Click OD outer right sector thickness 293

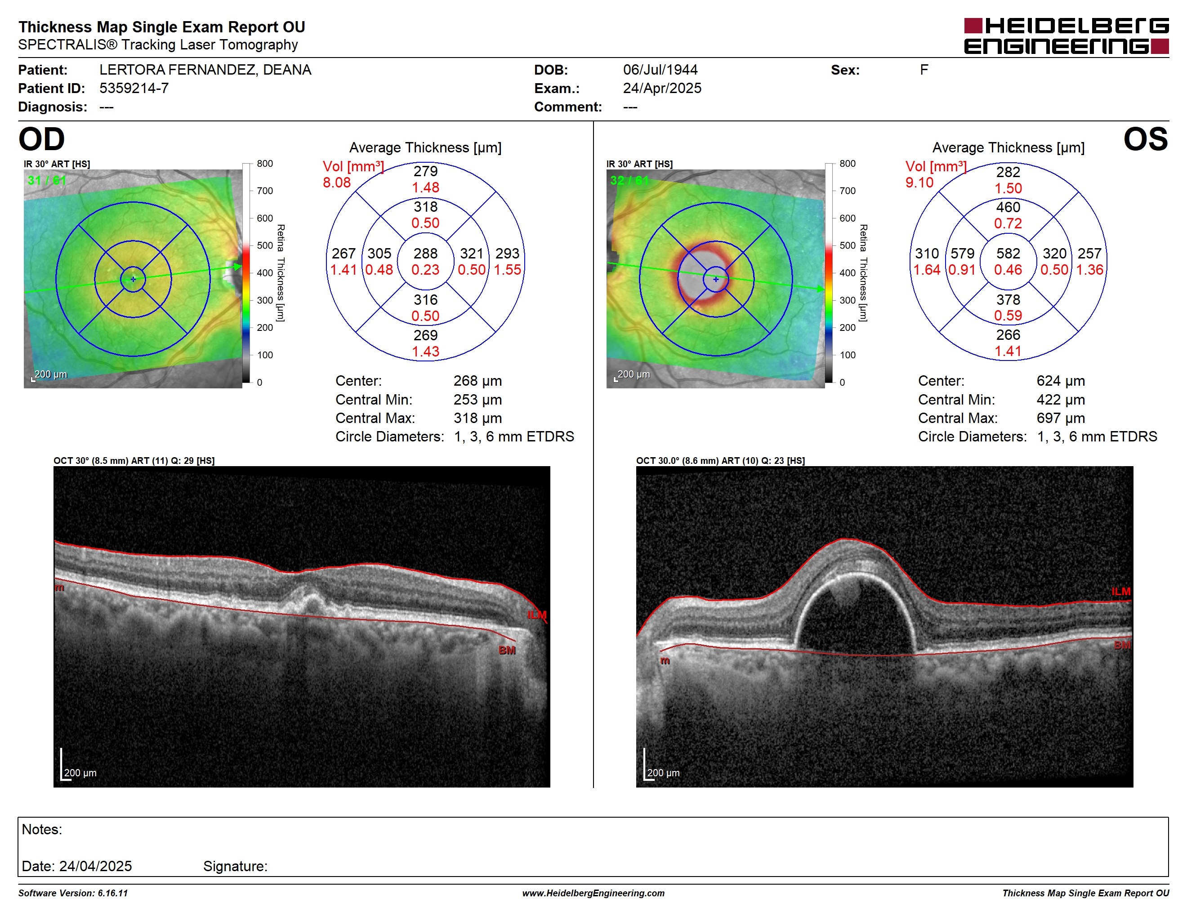tap(508, 254)
